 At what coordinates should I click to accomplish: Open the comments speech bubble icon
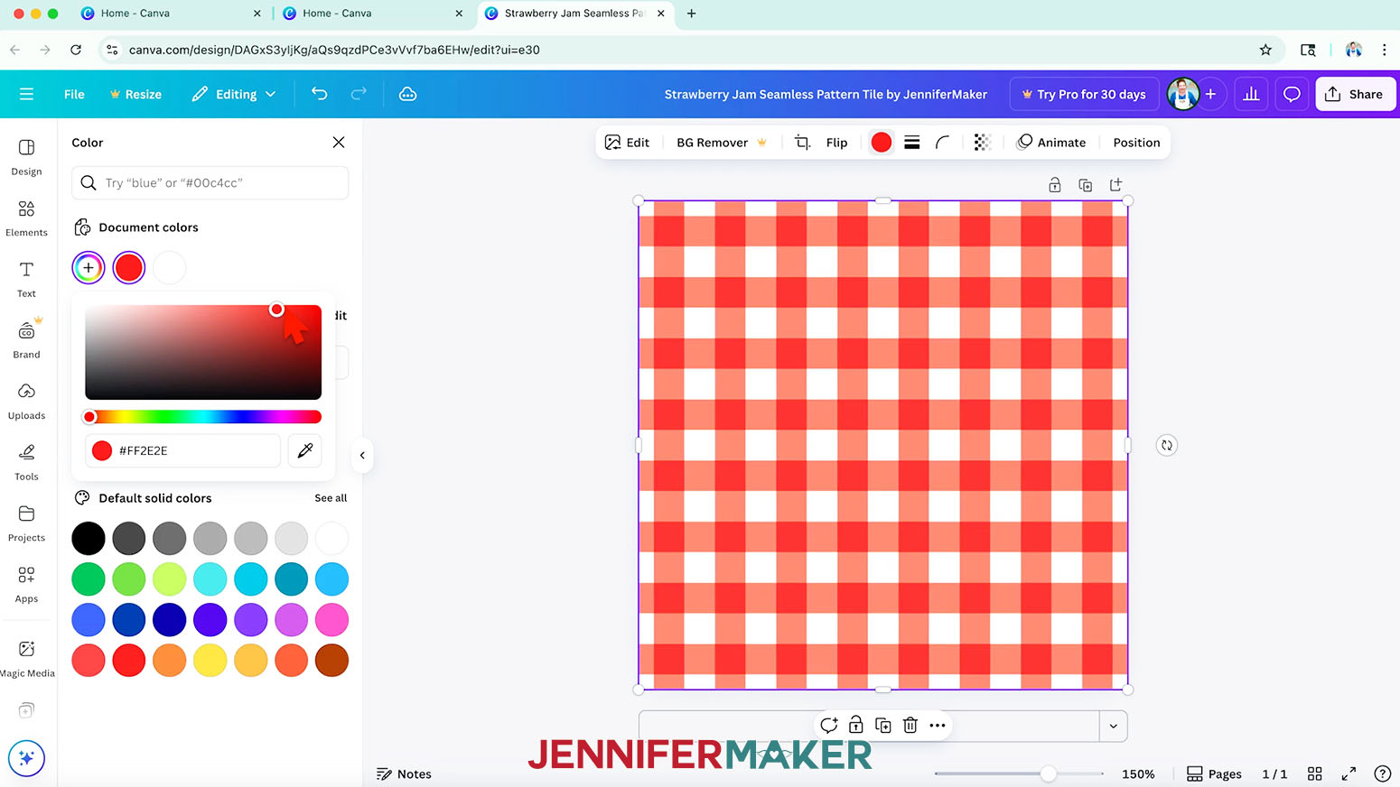(x=1292, y=94)
